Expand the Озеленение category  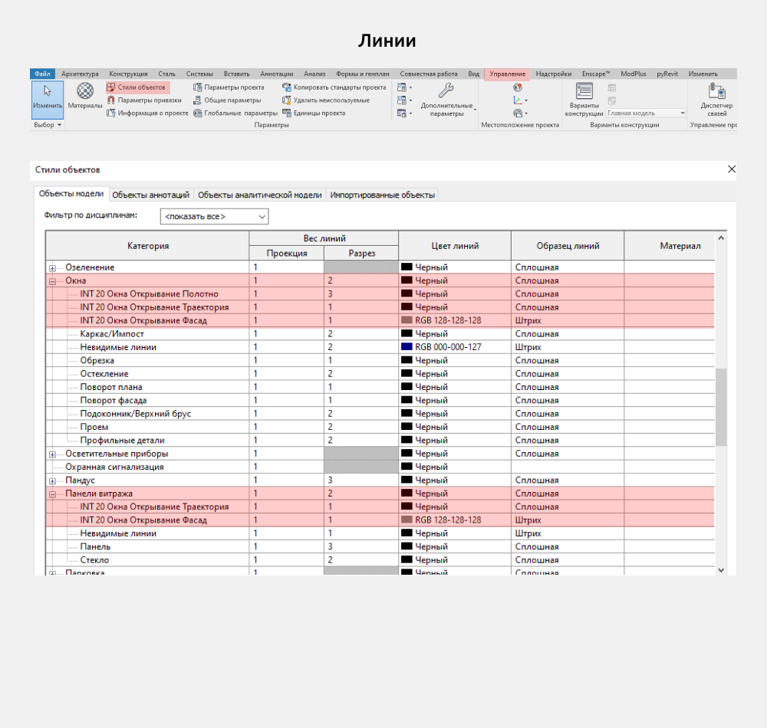point(52,267)
